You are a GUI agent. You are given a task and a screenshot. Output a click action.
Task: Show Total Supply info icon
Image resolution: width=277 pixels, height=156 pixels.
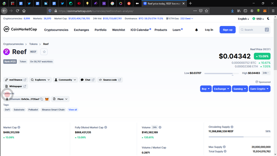click(225, 151)
